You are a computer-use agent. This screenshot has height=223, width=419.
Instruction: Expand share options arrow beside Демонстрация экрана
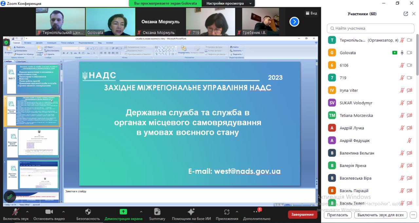[x=141, y=212]
